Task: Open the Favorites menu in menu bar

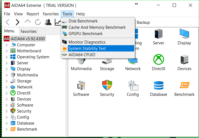Action: 51,14
